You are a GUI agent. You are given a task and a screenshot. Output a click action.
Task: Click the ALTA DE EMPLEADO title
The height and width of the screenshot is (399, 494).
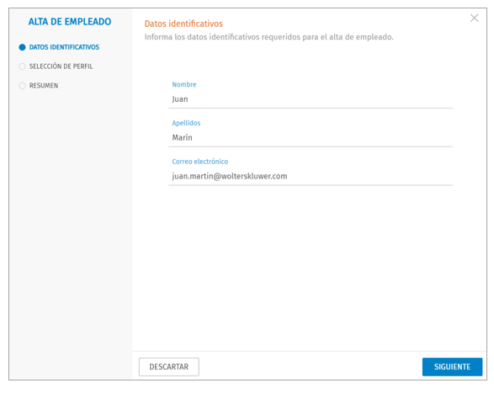(70, 22)
